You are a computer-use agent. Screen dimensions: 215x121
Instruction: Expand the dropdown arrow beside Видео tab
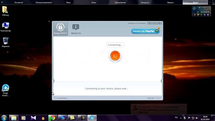click(x=210, y=2)
